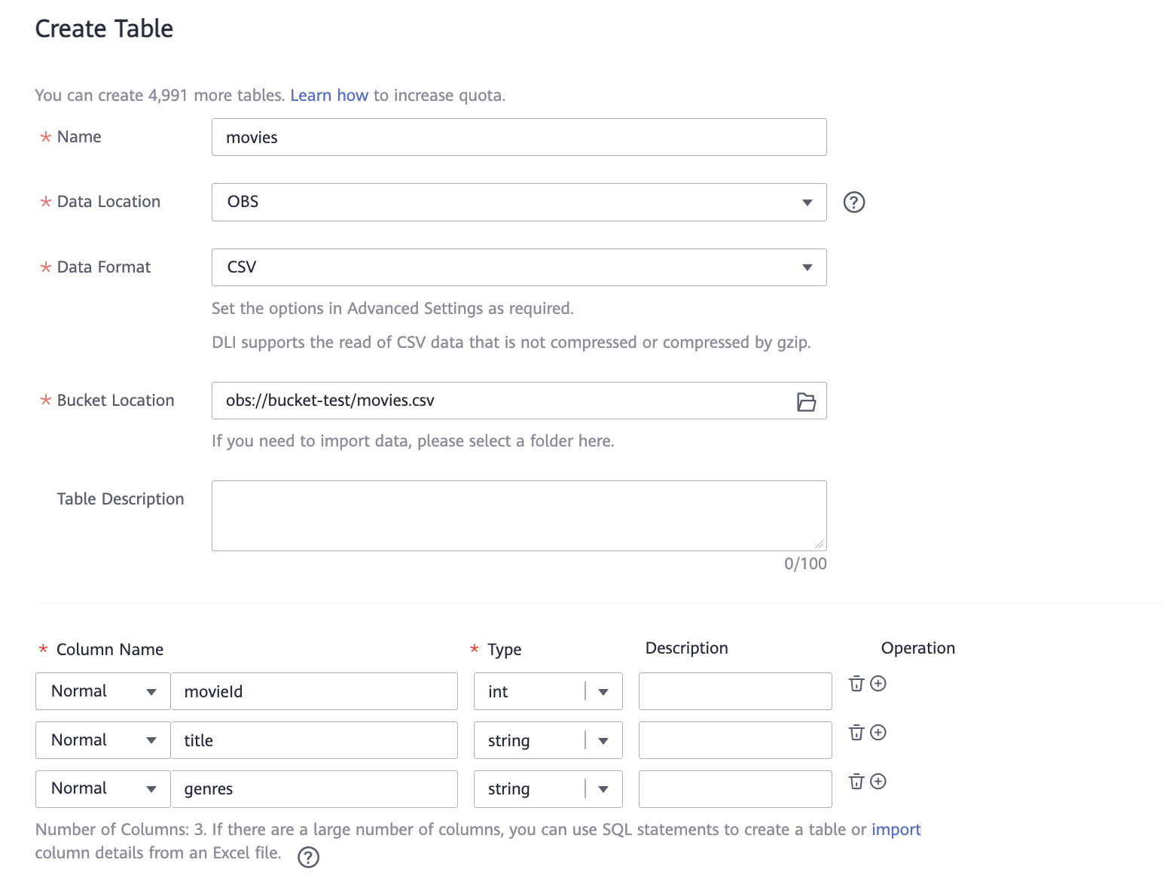
Task: Add a column after the genres row
Action: pyautogui.click(x=878, y=782)
